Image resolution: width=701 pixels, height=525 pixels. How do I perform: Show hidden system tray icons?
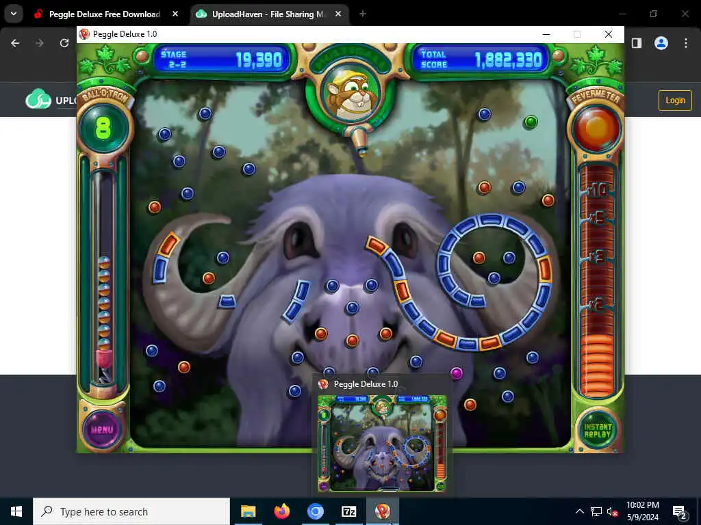(x=579, y=511)
